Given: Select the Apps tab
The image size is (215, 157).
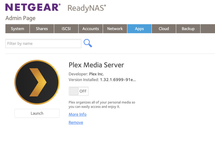Looking at the screenshot, I should pyautogui.click(x=139, y=29).
